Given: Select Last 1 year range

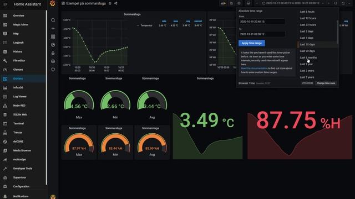Looking at the screenshot, I should [317, 64].
